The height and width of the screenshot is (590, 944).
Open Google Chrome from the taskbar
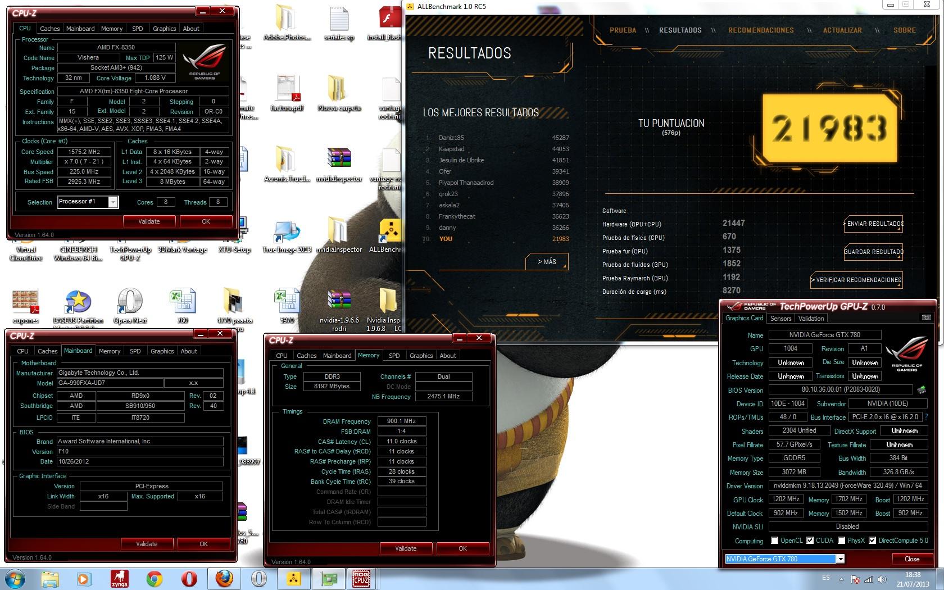(155, 579)
